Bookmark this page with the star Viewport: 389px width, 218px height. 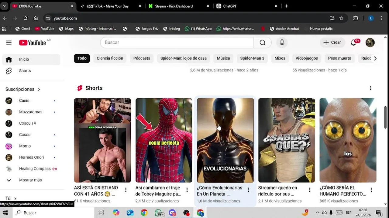[341, 18]
